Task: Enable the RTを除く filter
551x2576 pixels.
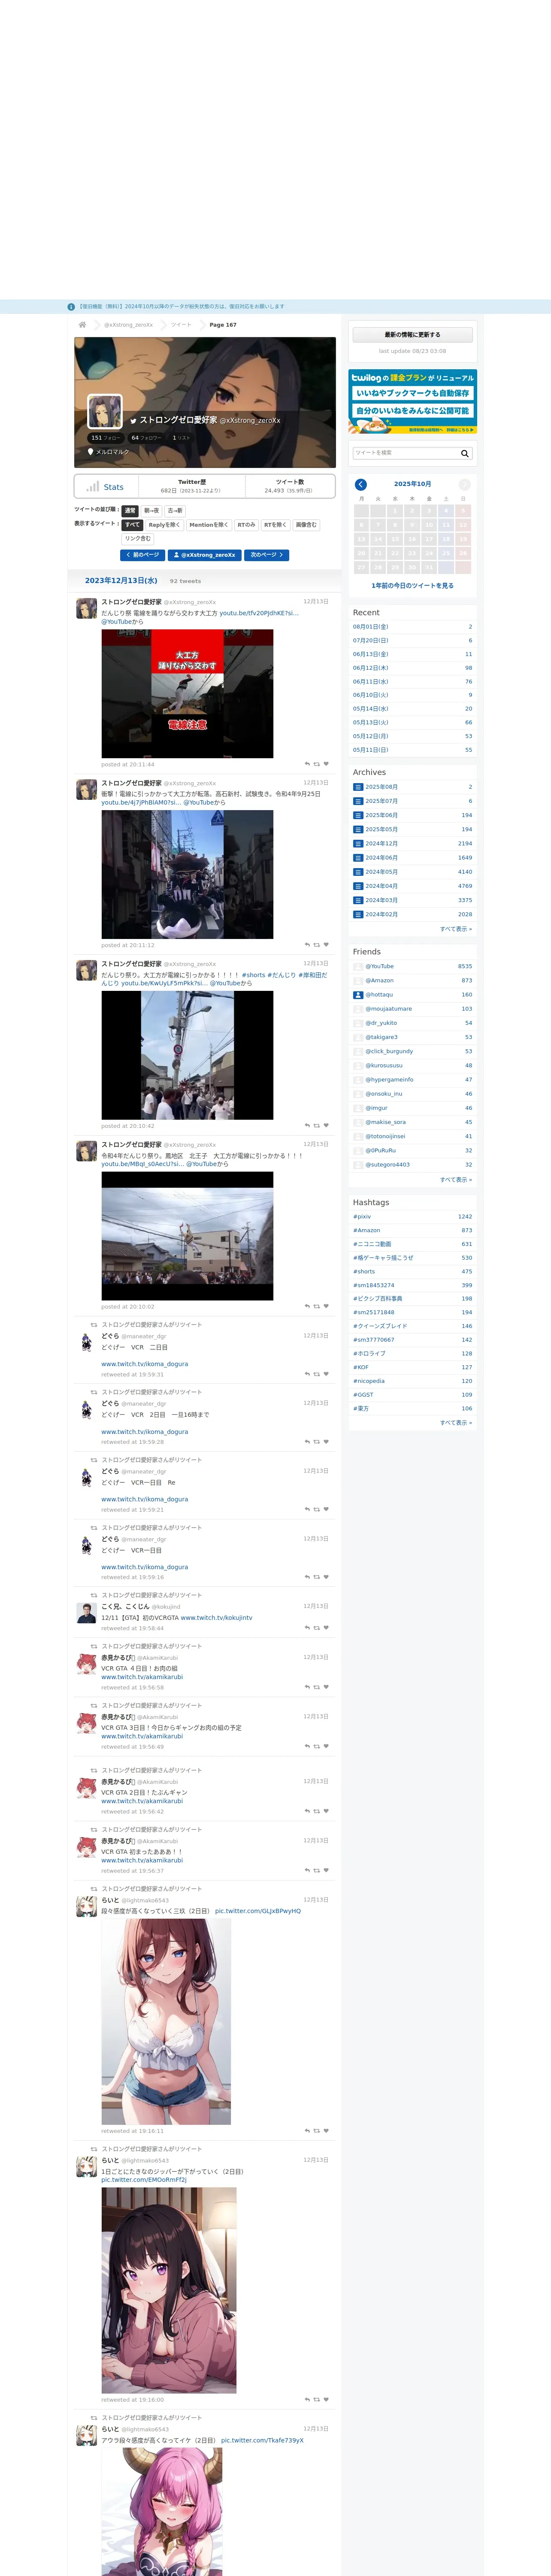Action: pyautogui.click(x=275, y=525)
